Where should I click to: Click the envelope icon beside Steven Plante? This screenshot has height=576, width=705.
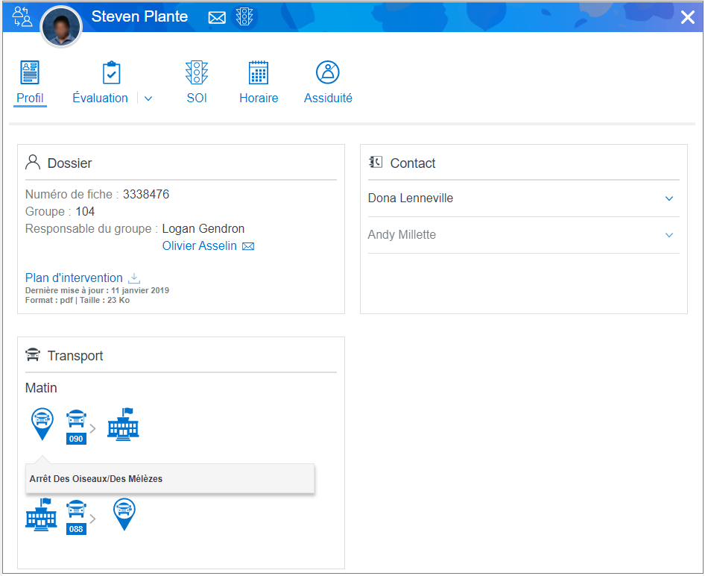click(x=217, y=17)
